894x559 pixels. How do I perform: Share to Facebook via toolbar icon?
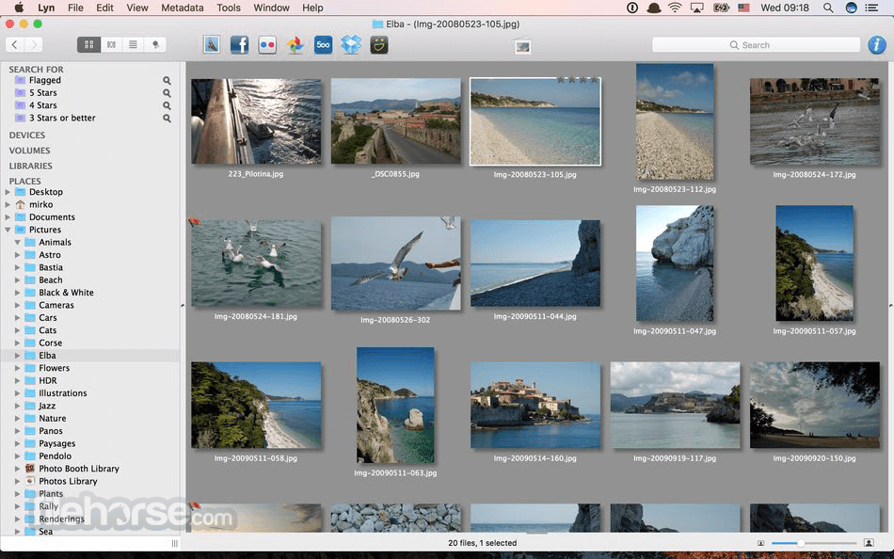(239, 44)
